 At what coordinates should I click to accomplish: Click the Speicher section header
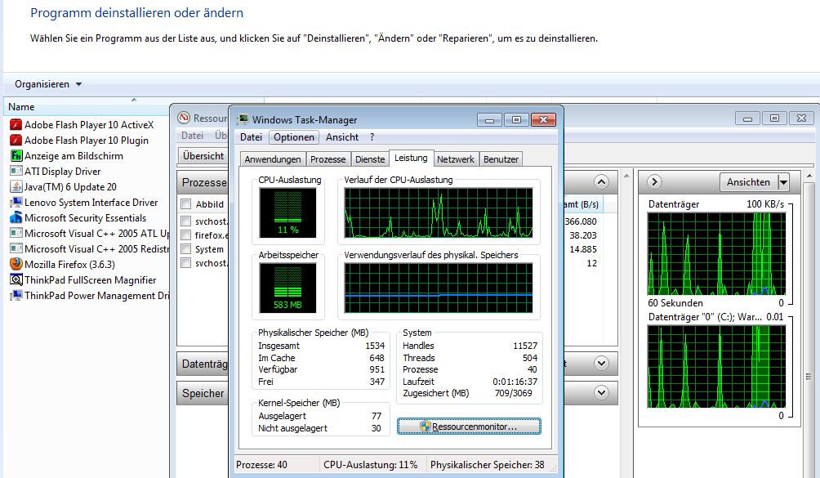coord(203,393)
